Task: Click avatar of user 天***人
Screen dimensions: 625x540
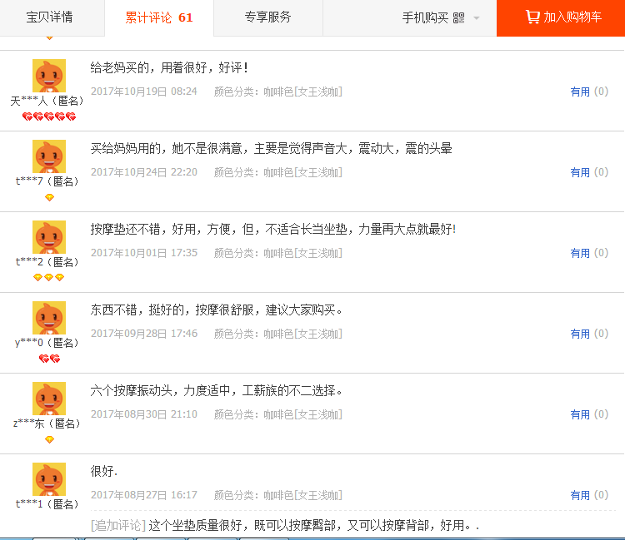Action: pyautogui.click(x=49, y=76)
